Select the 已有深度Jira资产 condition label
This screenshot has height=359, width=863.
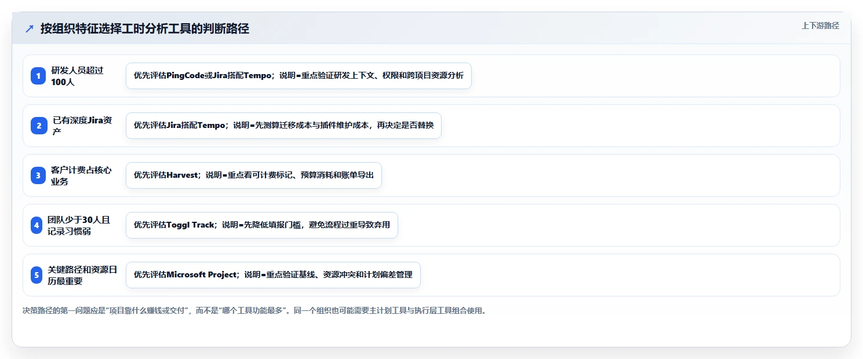point(82,126)
